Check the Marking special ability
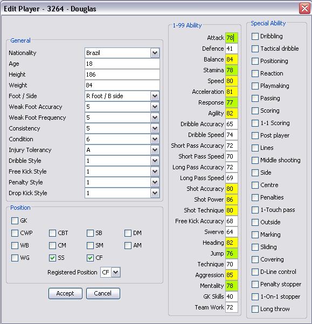Viewport: 312px width, 324px height. click(x=255, y=235)
